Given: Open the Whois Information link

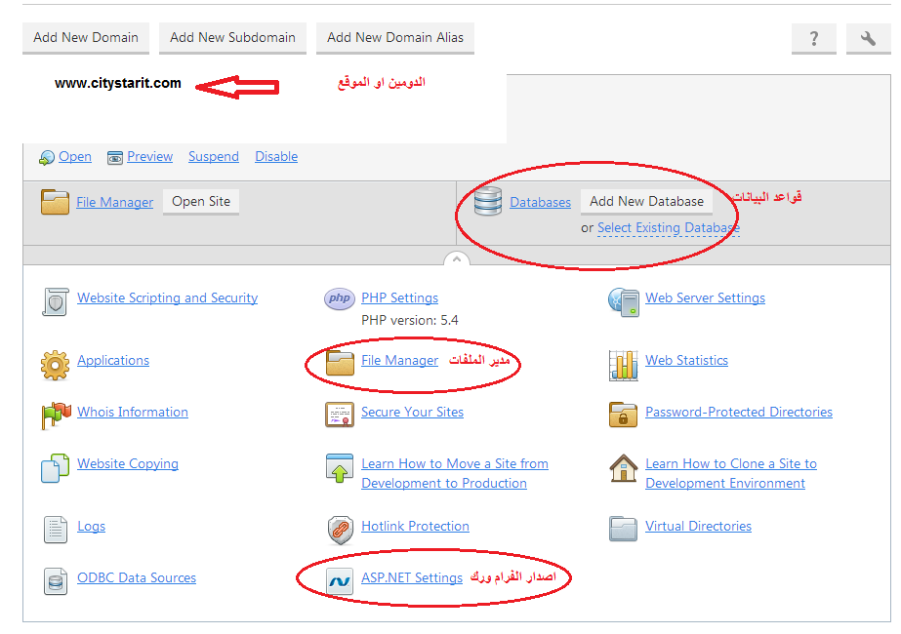Looking at the screenshot, I should click(133, 413).
